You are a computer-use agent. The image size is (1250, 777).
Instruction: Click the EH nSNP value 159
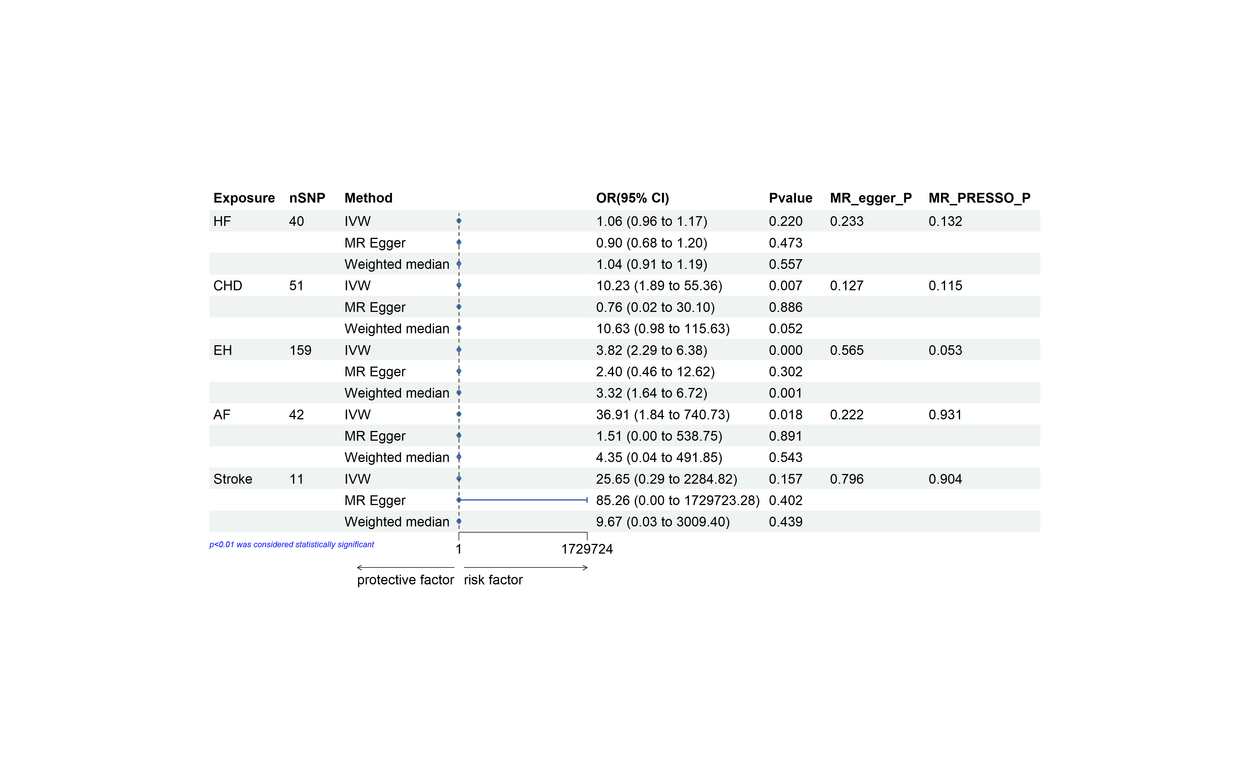pos(300,350)
